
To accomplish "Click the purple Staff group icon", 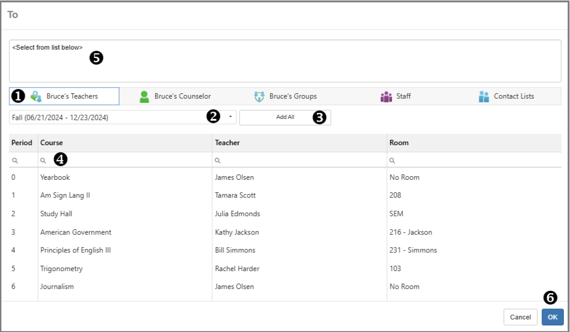I will 386,96.
